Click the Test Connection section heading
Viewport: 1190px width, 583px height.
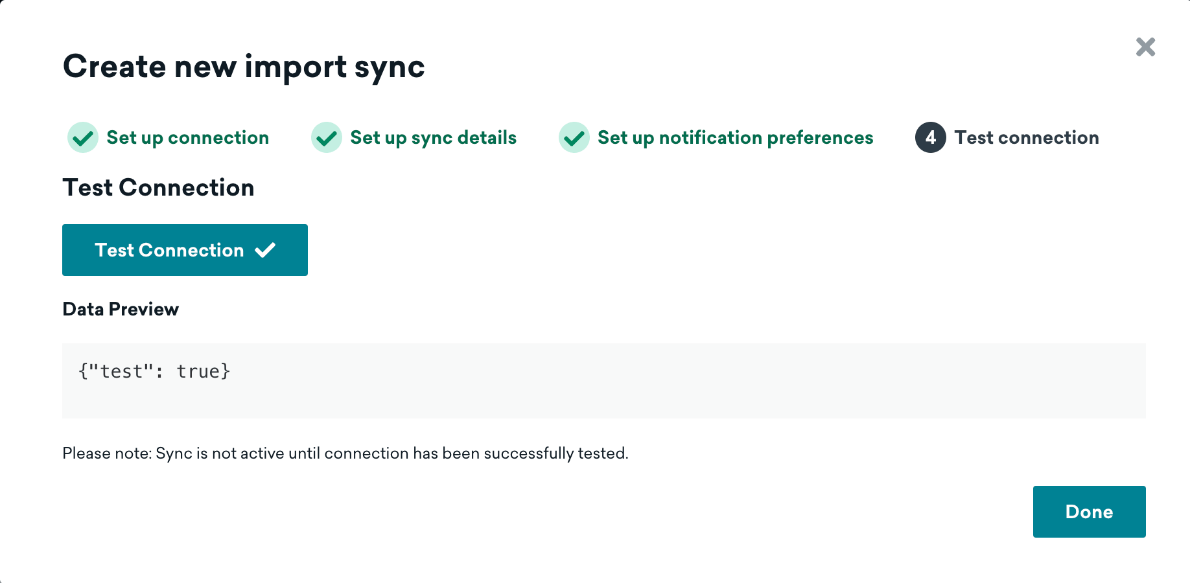[x=158, y=188]
